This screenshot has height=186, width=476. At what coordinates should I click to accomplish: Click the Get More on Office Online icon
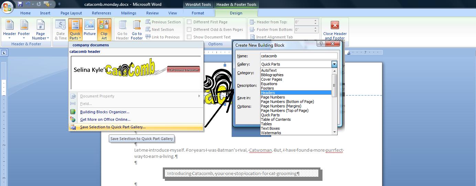click(x=73, y=119)
